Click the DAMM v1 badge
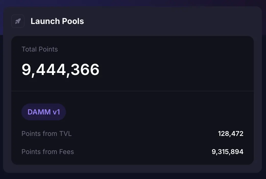The width and height of the screenshot is (266, 179). click(x=44, y=112)
